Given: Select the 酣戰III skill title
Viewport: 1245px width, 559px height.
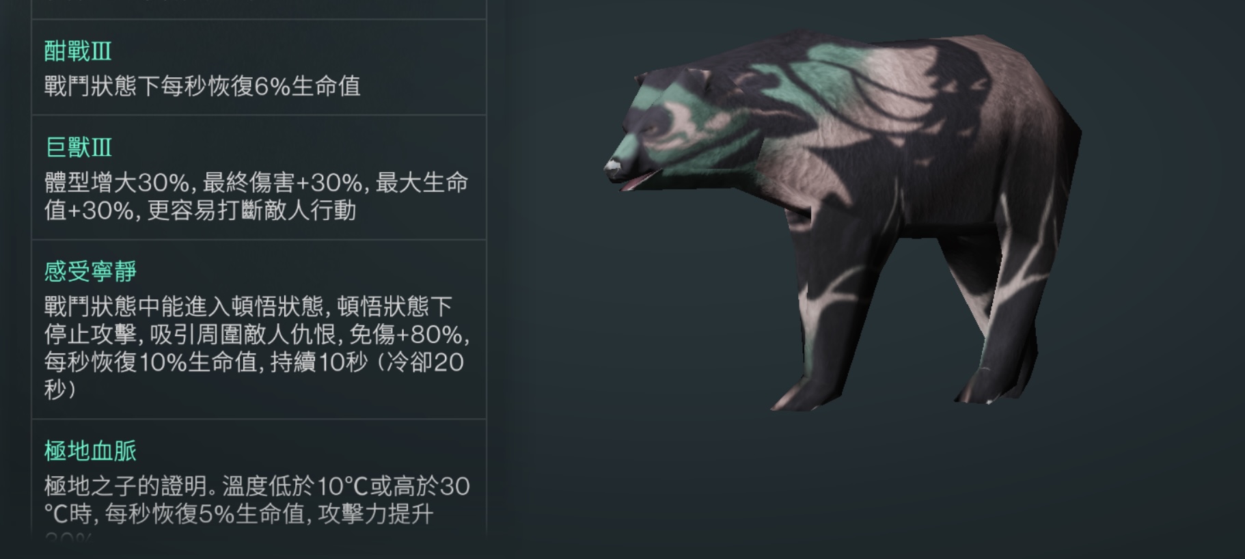Looking at the screenshot, I should pos(78,51).
